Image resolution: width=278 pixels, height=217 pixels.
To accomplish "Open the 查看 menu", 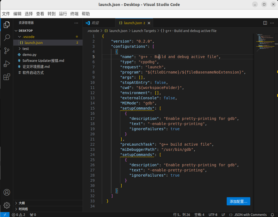I will (40, 14).
